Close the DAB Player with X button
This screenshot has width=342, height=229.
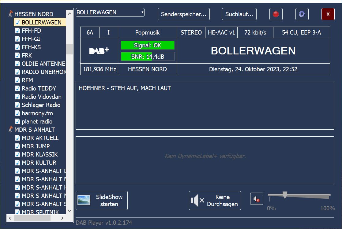point(328,14)
